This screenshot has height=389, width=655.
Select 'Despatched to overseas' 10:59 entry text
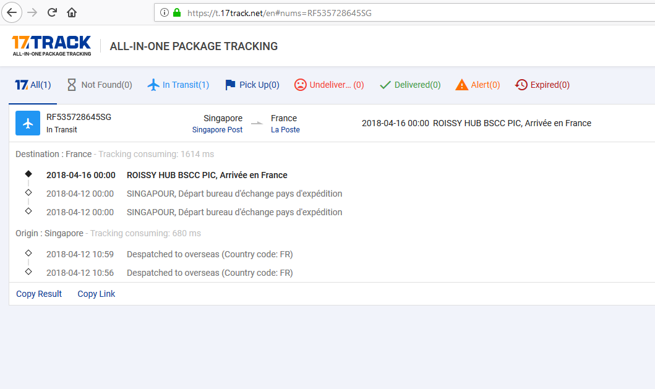[x=210, y=254]
